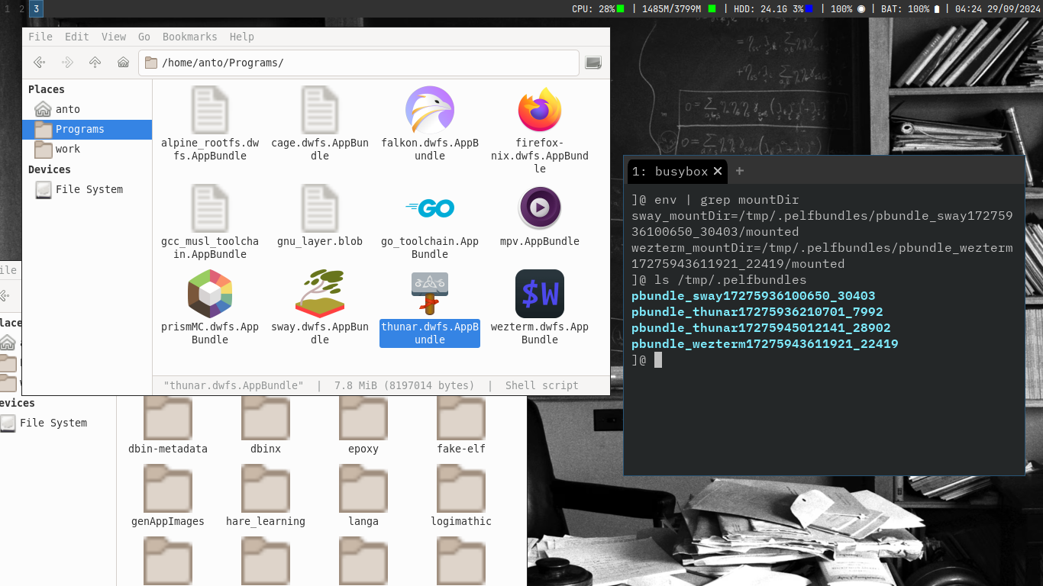This screenshot has height=586, width=1043.
Task: Open the View menu
Action: (x=114, y=37)
